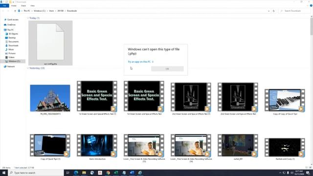Open the Documents folder in sidebar

click(12, 42)
